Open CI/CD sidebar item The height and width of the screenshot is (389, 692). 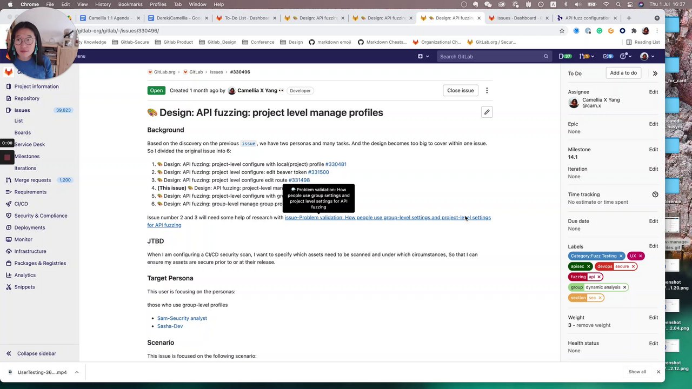click(21, 204)
